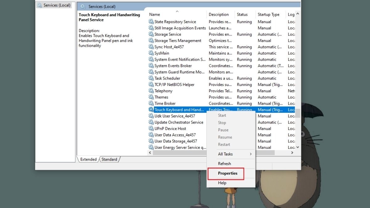Click the horizontal scrollbar right arrow
The image size is (370, 208).
pyautogui.click(x=292, y=153)
